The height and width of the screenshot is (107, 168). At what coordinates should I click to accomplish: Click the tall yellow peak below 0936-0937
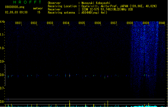pos(108,104)
